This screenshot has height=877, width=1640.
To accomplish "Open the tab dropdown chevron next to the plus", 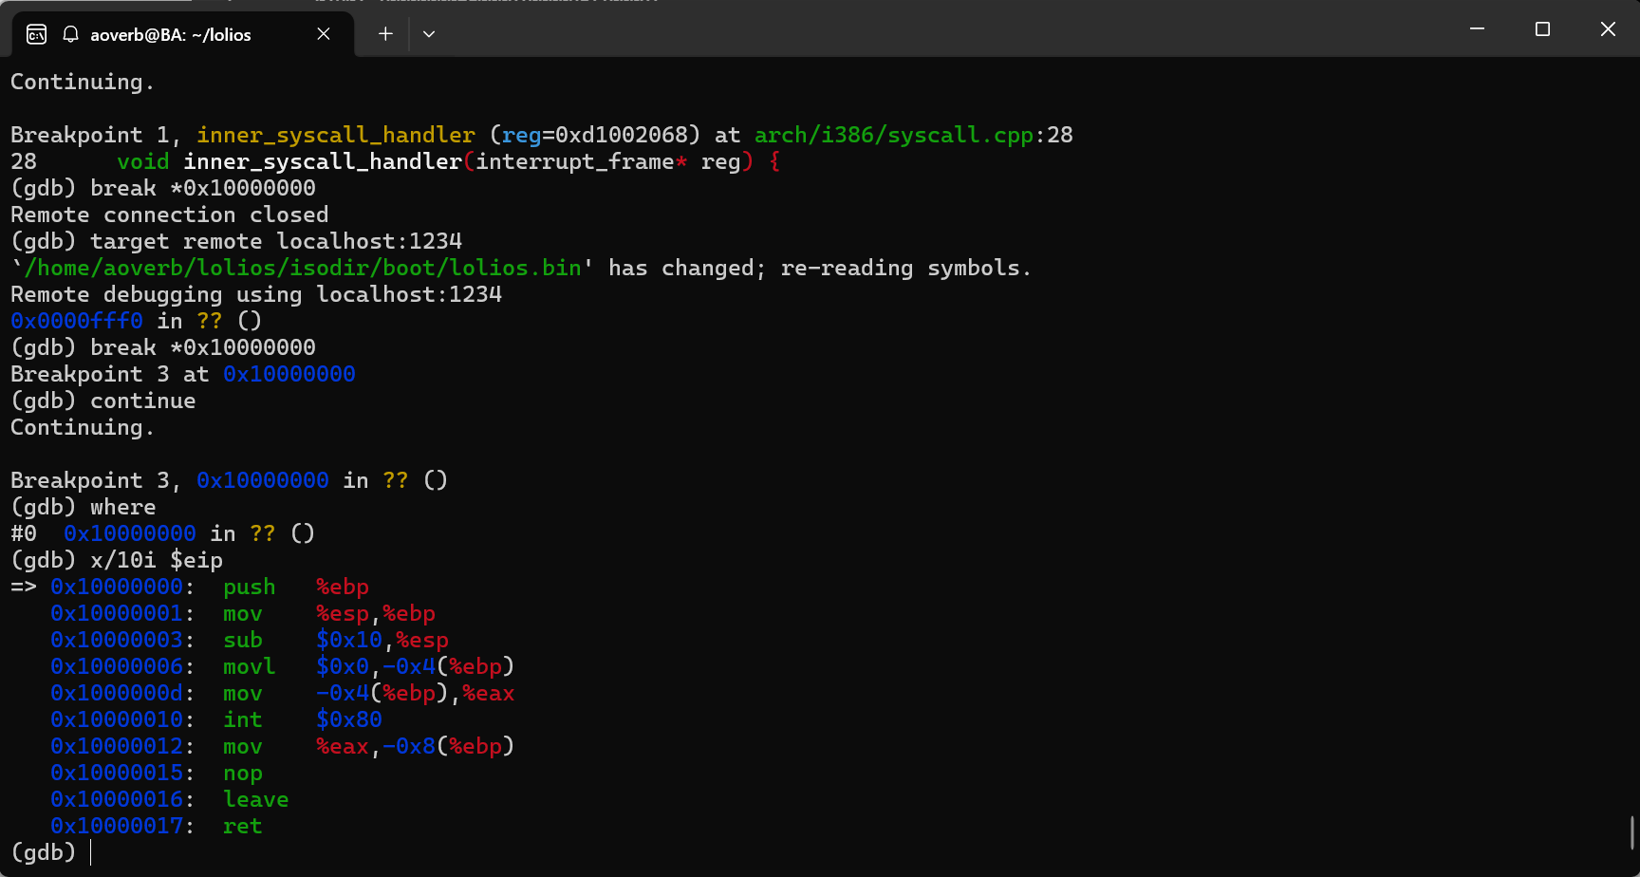I will click(429, 34).
